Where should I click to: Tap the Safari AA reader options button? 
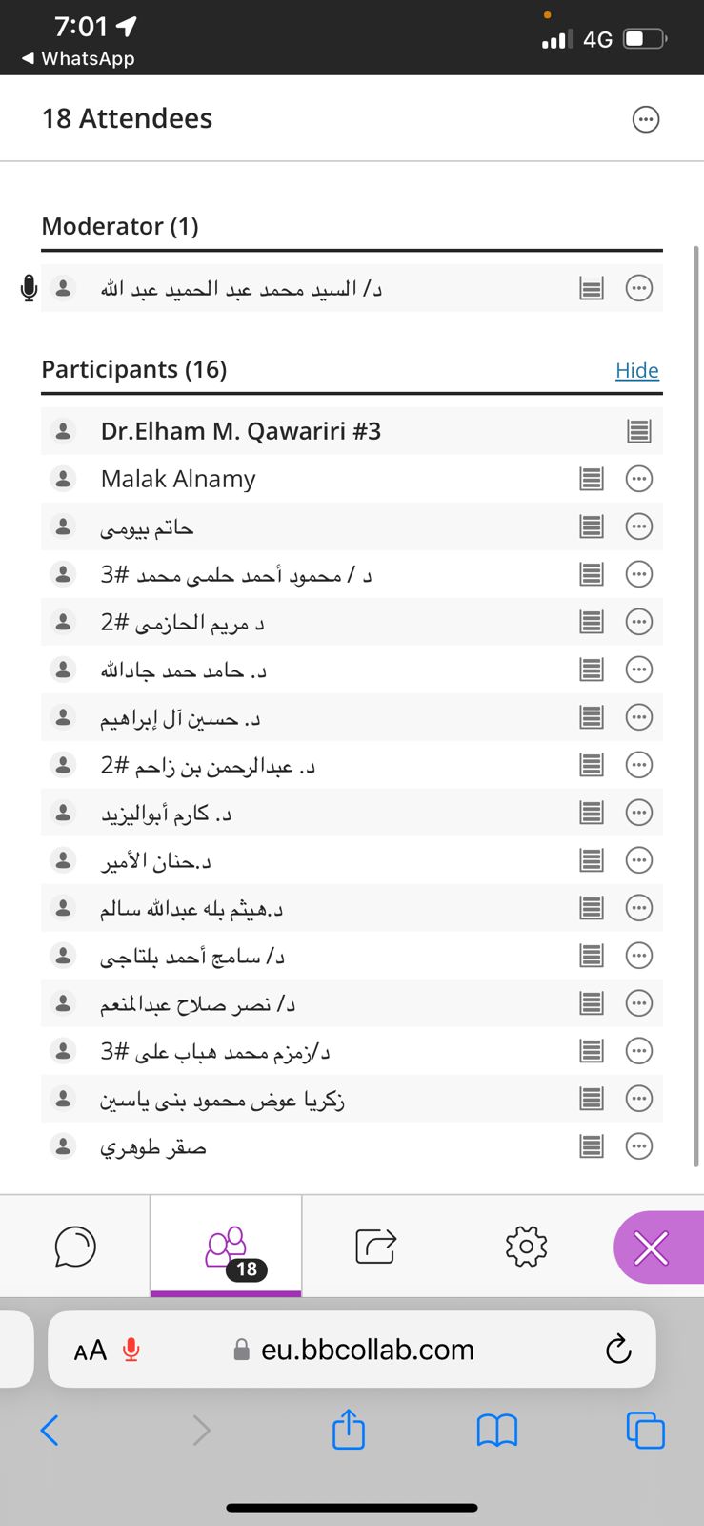(x=90, y=1351)
